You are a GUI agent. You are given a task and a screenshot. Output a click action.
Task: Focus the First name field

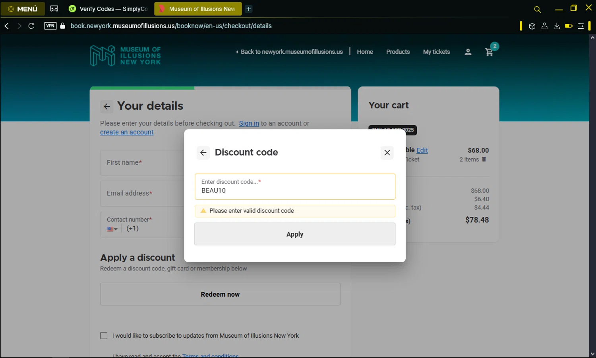(x=142, y=163)
